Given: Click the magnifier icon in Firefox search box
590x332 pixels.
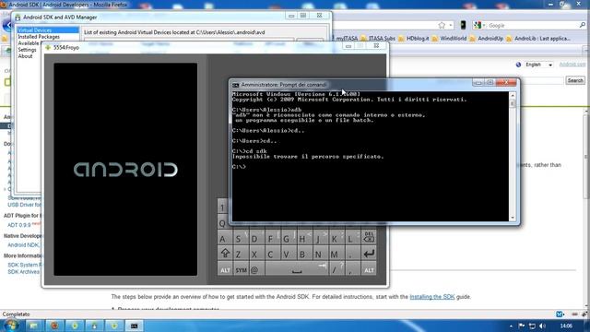Looking at the screenshot, I should [582, 25].
